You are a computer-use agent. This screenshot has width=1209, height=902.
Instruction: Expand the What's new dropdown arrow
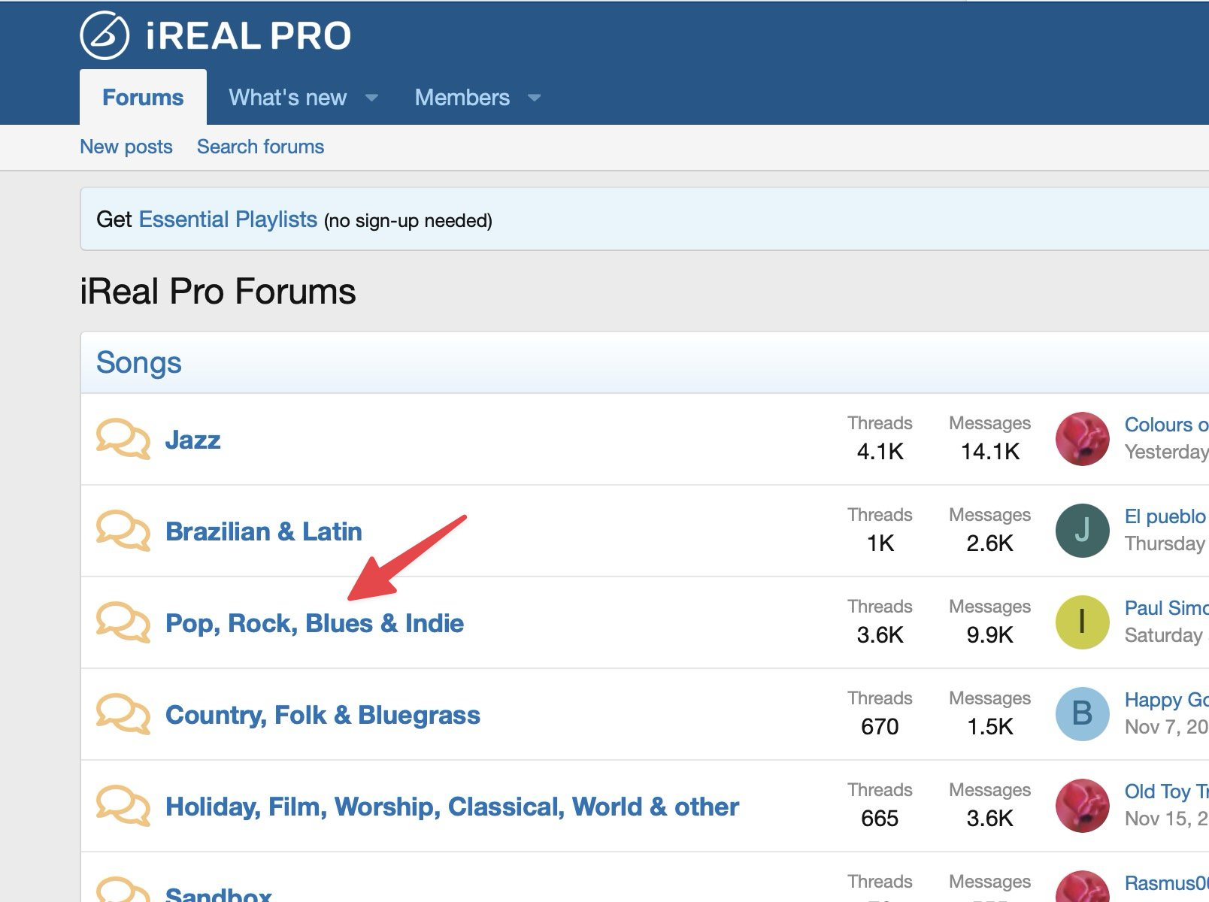coord(371,98)
